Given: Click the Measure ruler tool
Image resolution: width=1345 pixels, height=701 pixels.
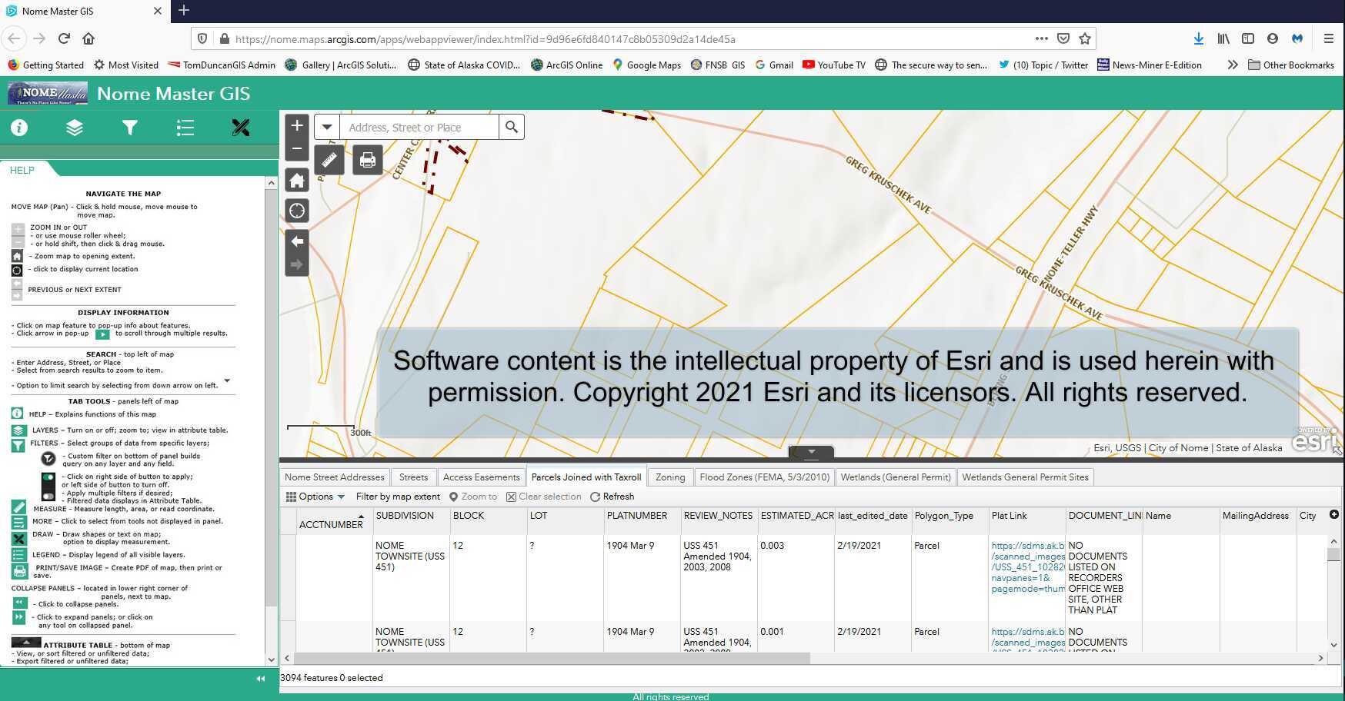Looking at the screenshot, I should [x=329, y=160].
